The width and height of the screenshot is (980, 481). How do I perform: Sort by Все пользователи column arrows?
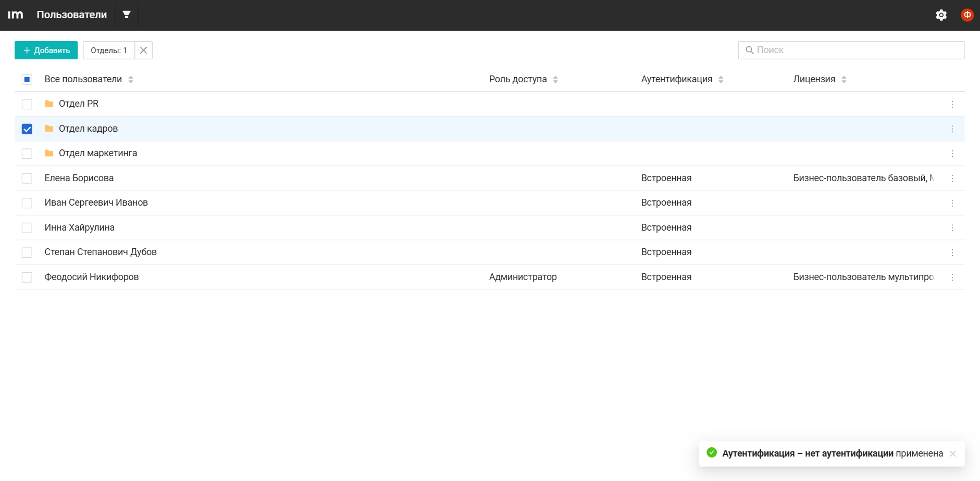click(x=131, y=79)
